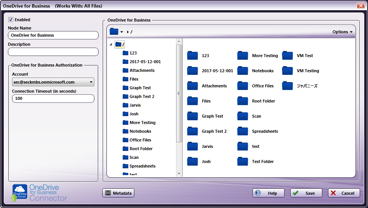Open the More Testing folder icon in grid
Screen dimensions: 368x208
[243, 56]
